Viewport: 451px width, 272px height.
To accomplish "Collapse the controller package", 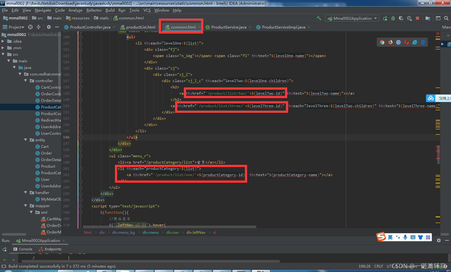I will click(x=26, y=81).
